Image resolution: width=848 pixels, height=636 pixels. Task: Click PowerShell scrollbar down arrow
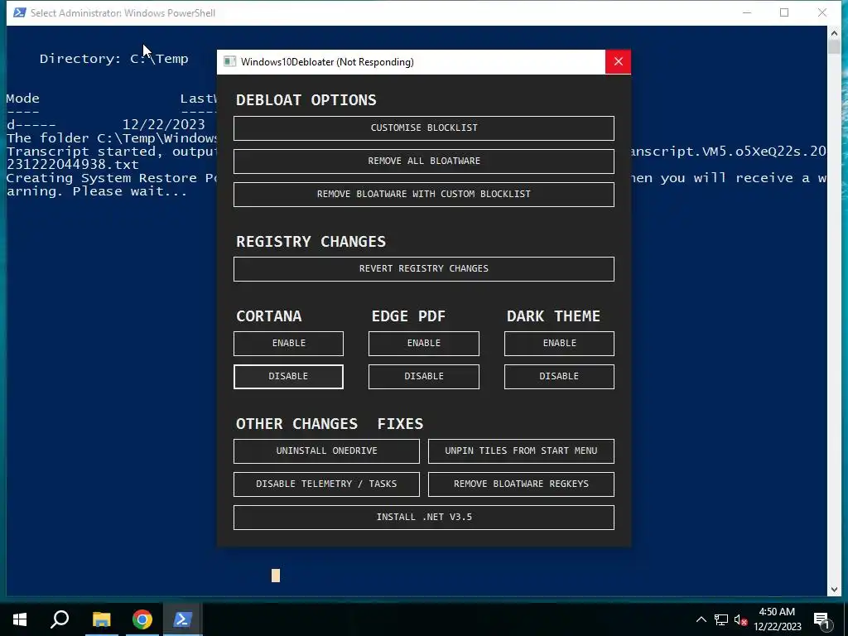(x=834, y=590)
